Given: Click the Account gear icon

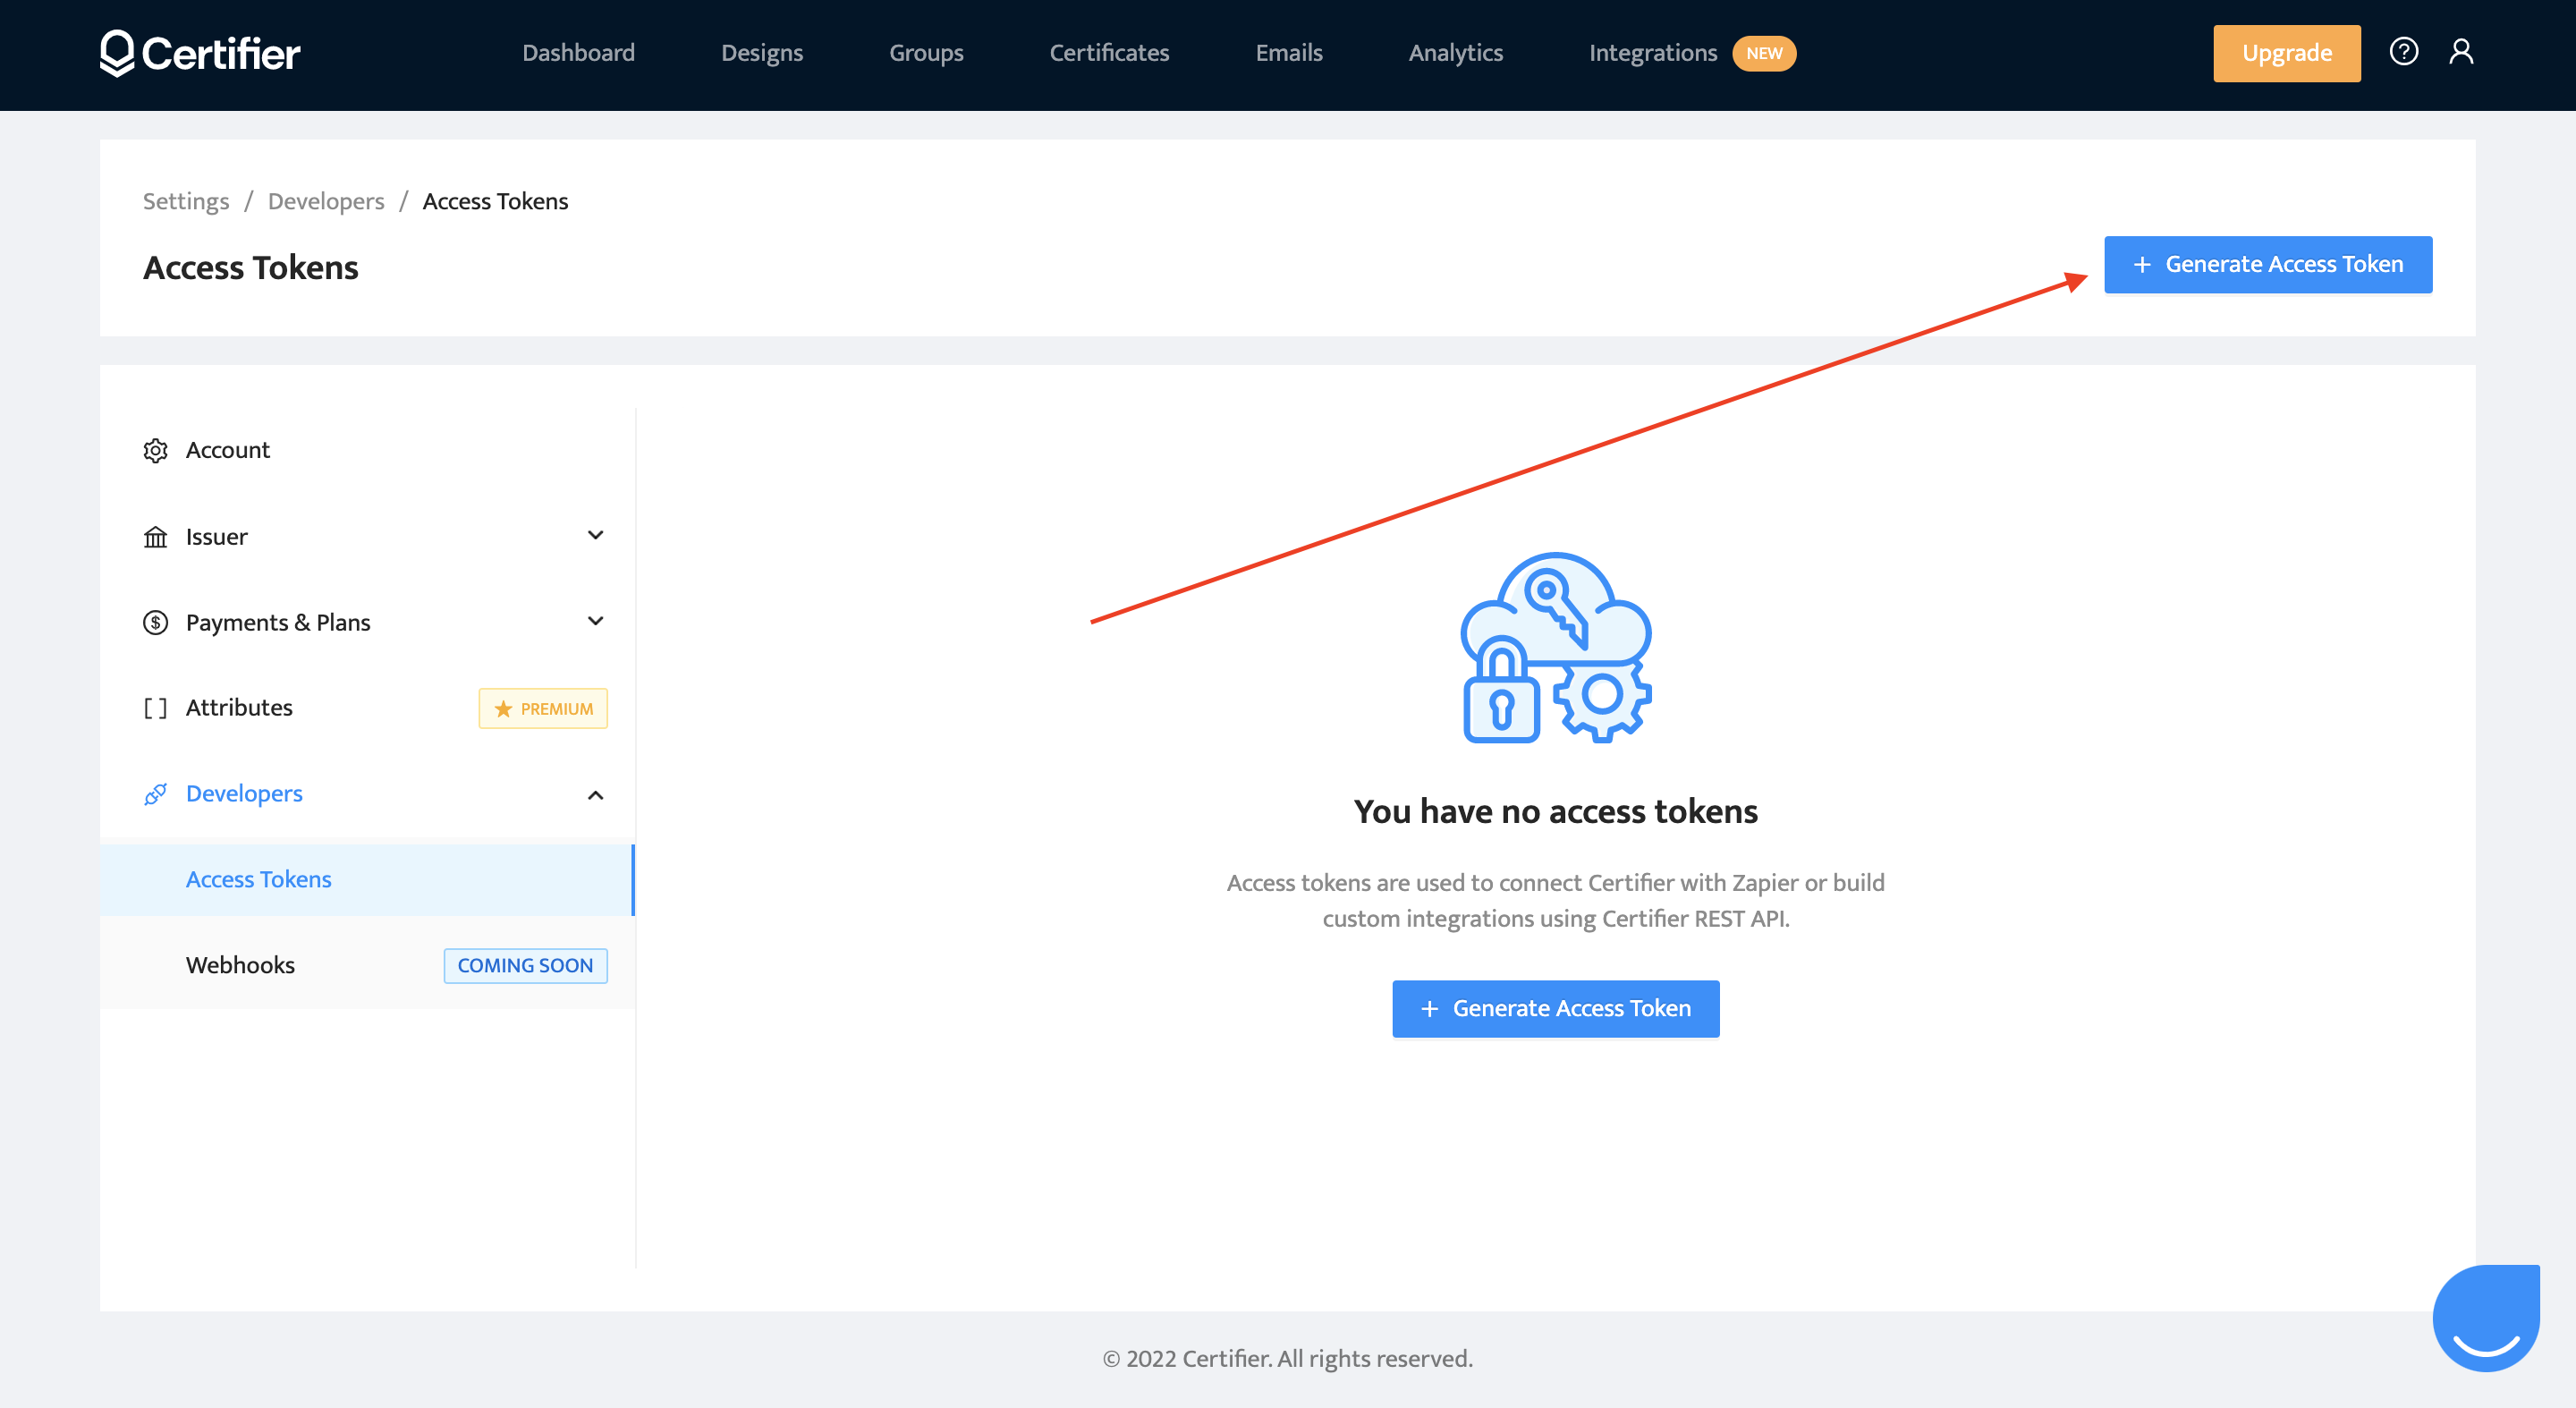Looking at the screenshot, I should (x=155, y=450).
